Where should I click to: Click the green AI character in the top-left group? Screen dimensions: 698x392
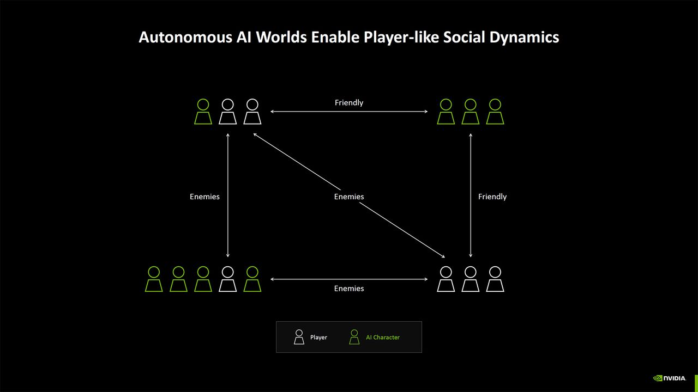(x=203, y=112)
